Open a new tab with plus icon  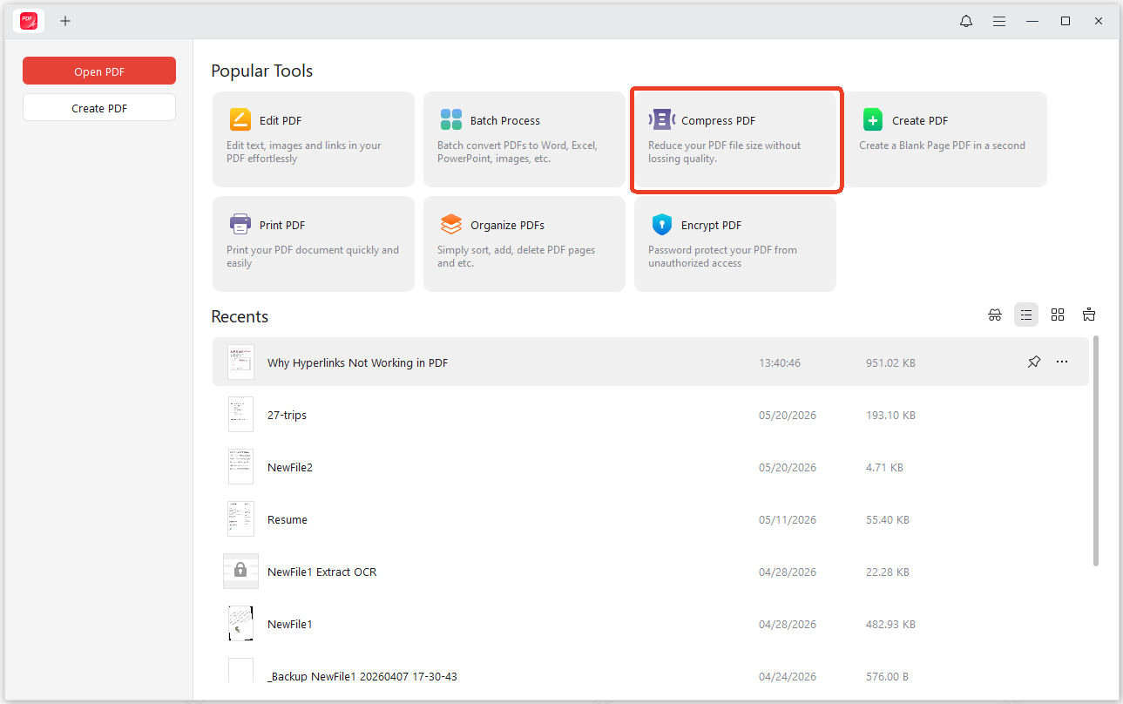click(x=65, y=21)
